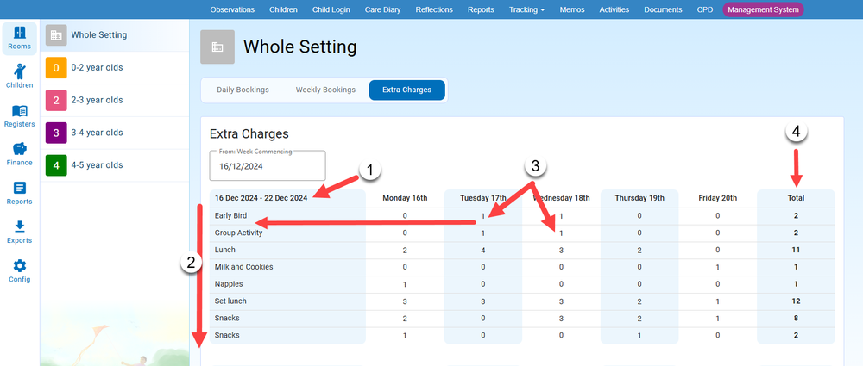Open the Activities page
The width and height of the screenshot is (863, 366).
pyautogui.click(x=614, y=9)
